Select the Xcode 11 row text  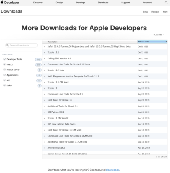(x=52, y=88)
